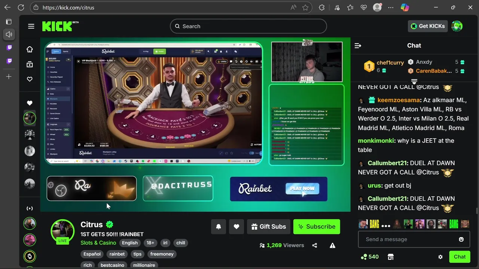Viewport: 479px width, 269px height.
Task: Subscribe to Citrus channel
Action: (x=317, y=226)
